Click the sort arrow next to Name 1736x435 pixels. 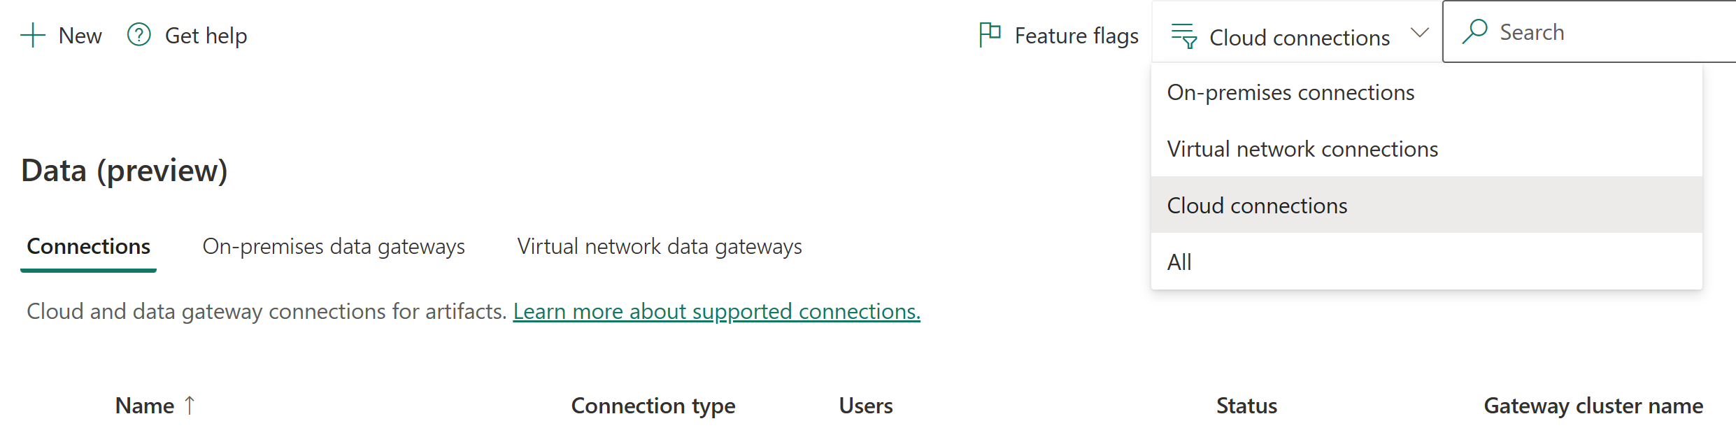tap(190, 405)
